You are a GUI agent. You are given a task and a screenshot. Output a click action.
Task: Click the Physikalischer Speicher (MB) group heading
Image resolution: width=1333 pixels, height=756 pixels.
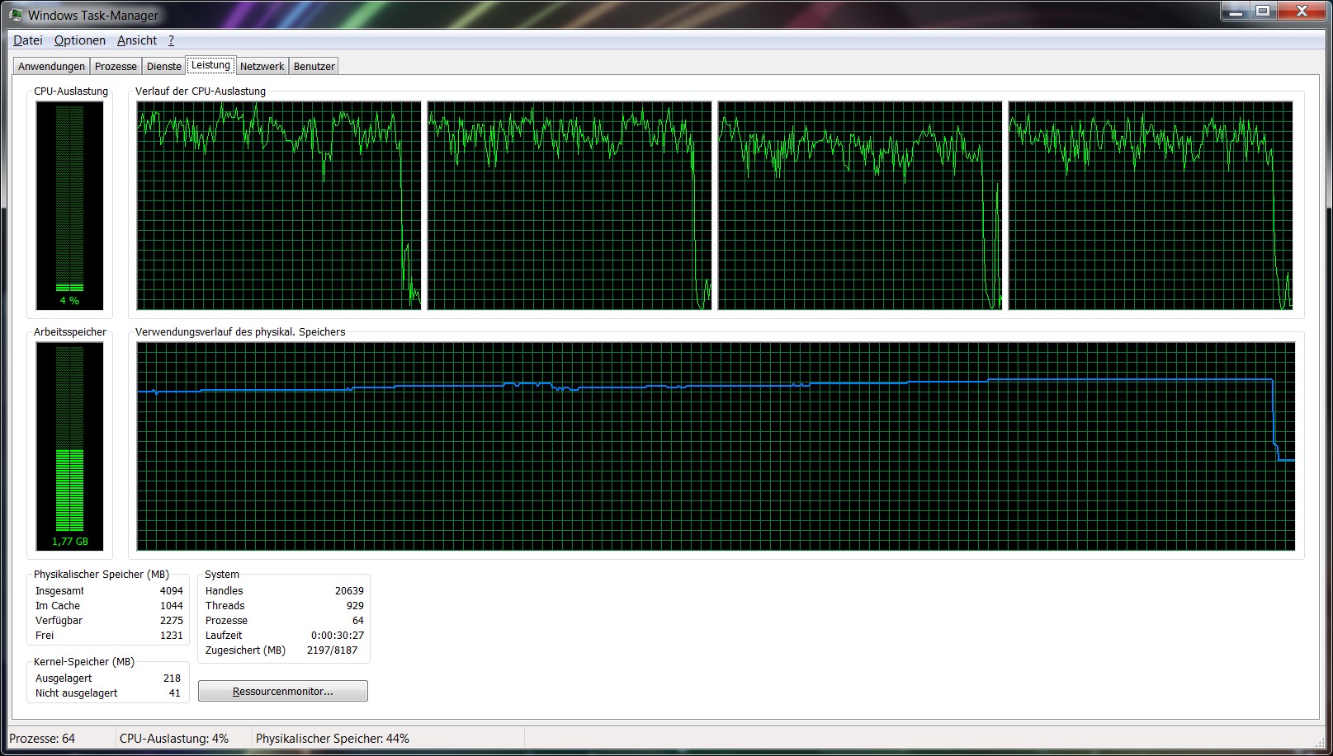click(x=102, y=575)
